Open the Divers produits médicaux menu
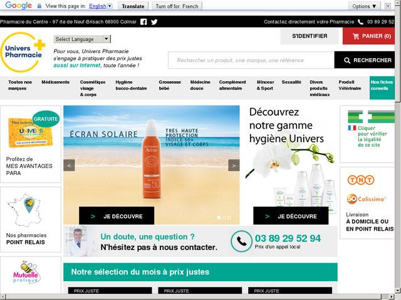This screenshot has width=401, height=300. point(320,88)
